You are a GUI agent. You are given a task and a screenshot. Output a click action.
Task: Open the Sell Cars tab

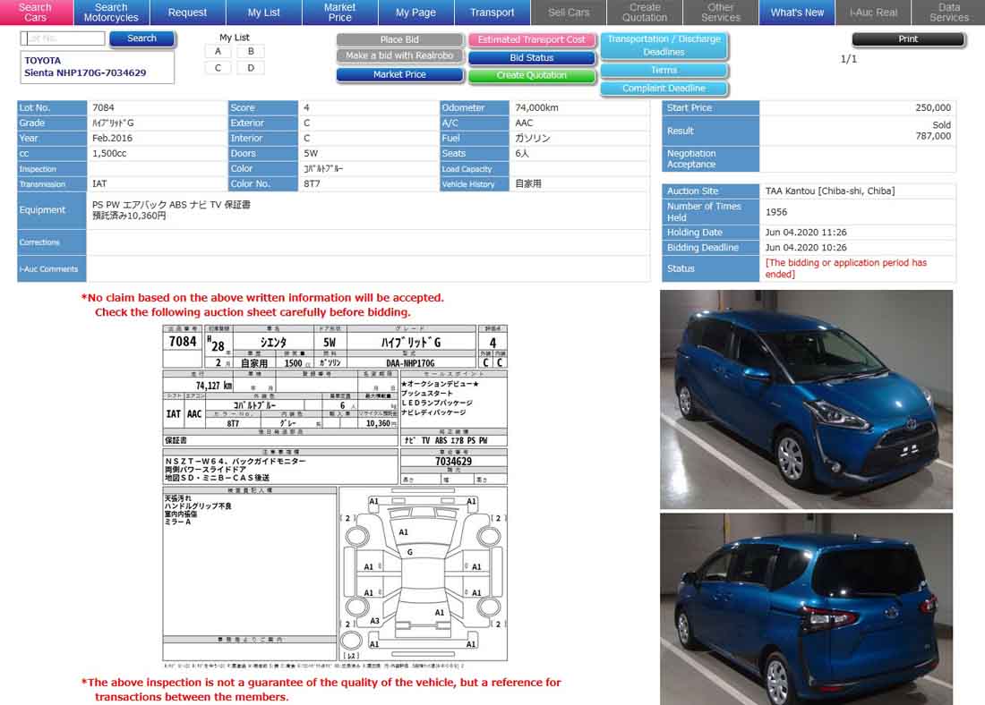569,12
